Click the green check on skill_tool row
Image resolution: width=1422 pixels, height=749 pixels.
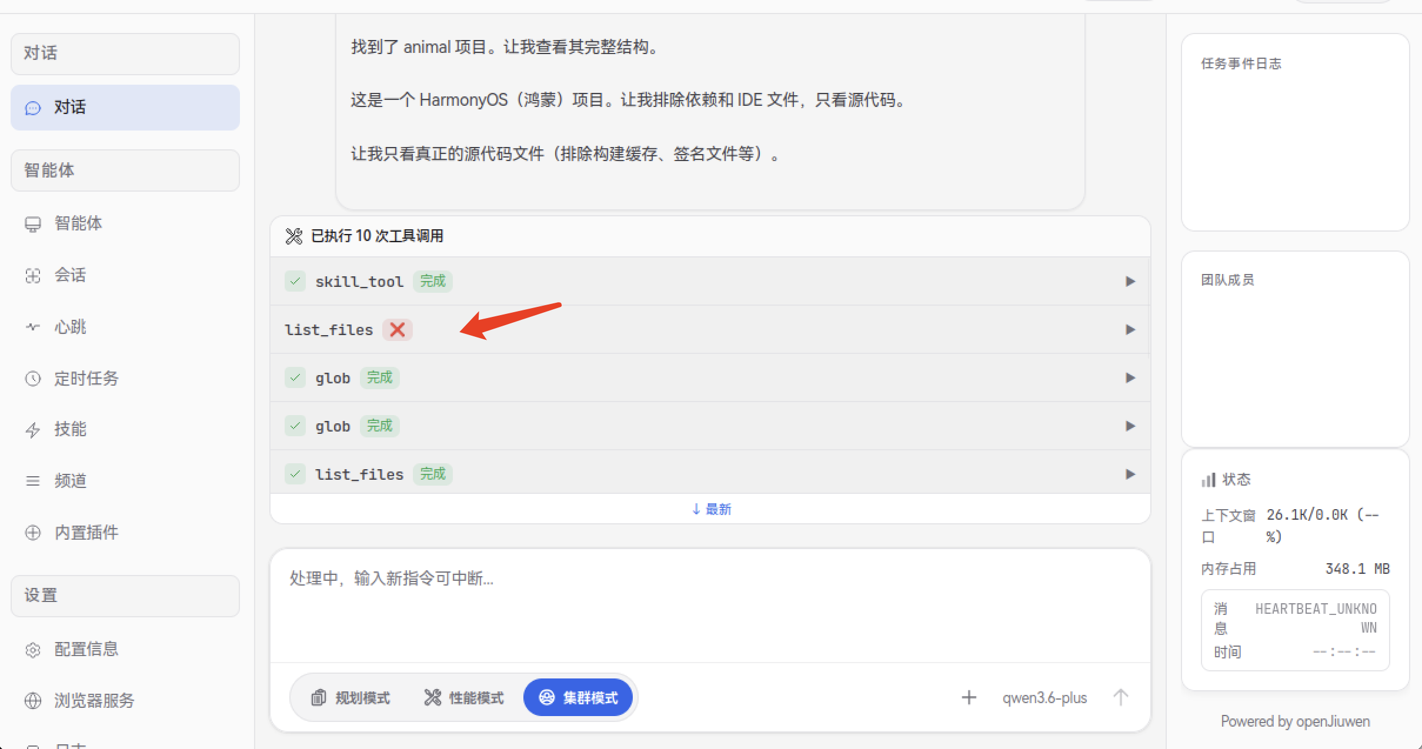pos(295,282)
